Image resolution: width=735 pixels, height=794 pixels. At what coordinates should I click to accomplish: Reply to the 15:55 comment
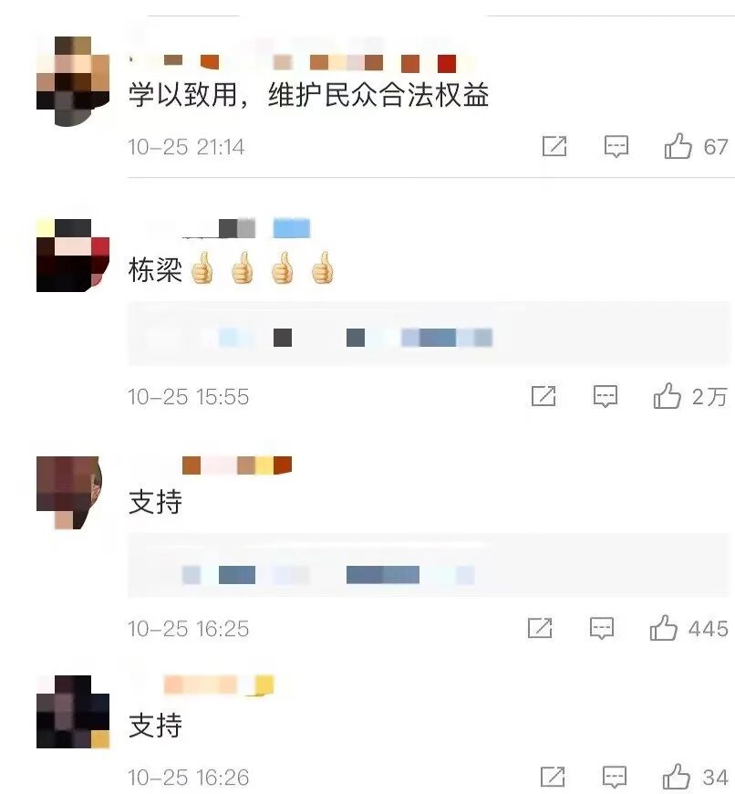point(606,396)
